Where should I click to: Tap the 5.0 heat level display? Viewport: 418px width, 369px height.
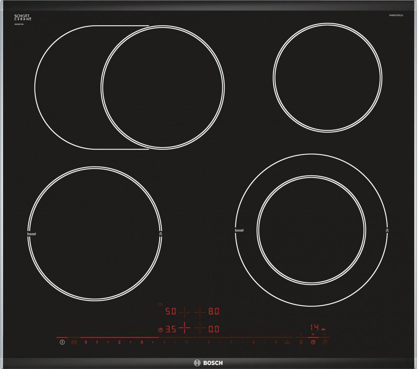pos(170,312)
